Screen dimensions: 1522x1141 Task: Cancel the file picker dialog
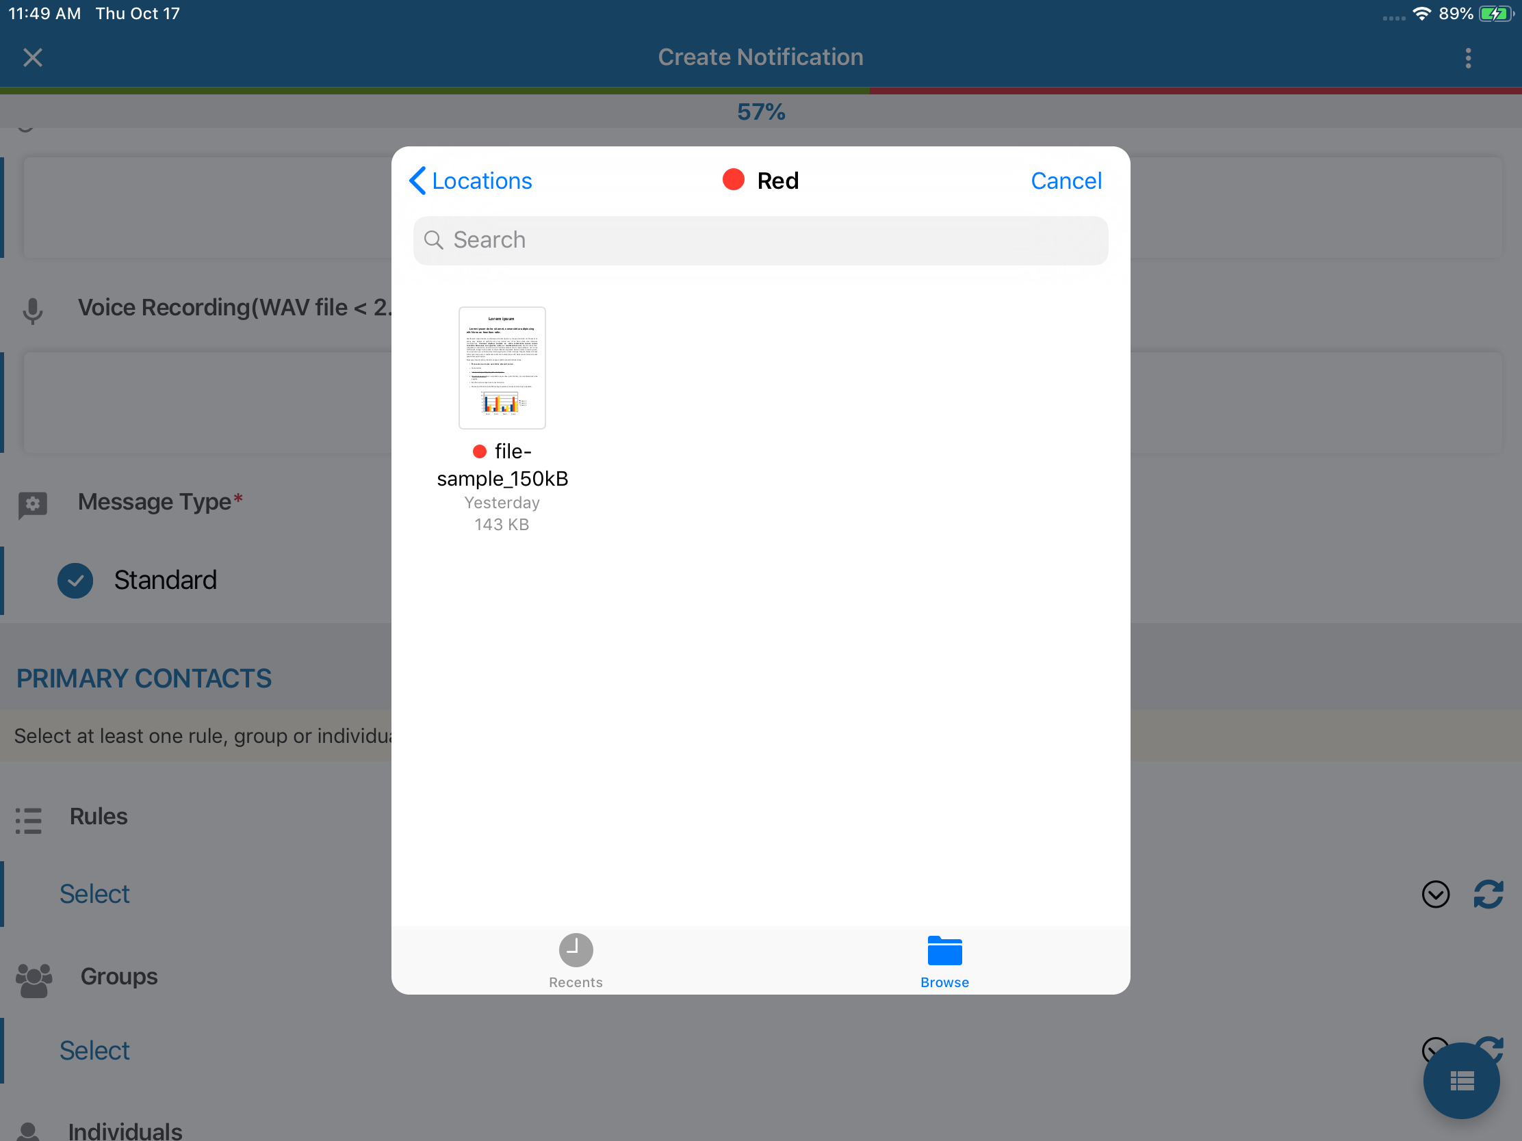pyautogui.click(x=1066, y=181)
